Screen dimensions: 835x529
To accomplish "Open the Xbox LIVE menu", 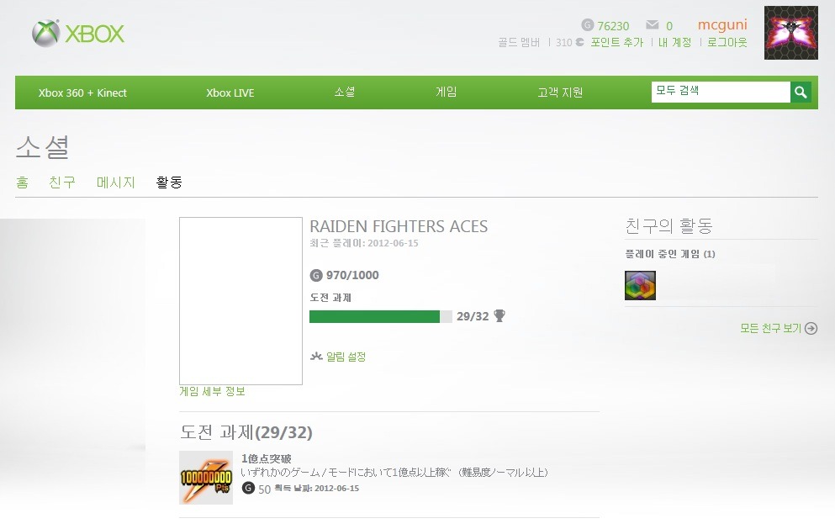I will click(230, 93).
